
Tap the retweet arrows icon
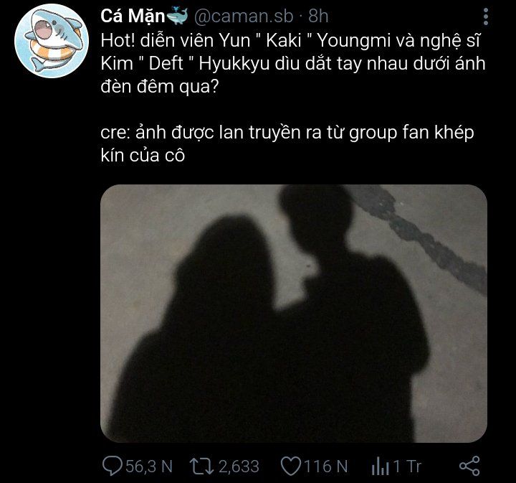[x=201, y=466]
